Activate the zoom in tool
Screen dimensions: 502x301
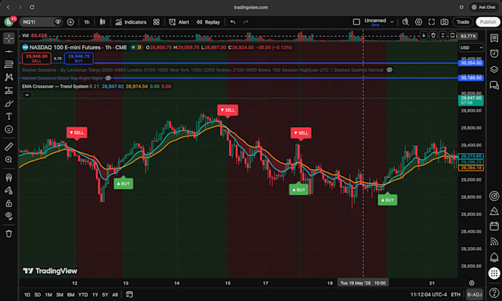9,160
